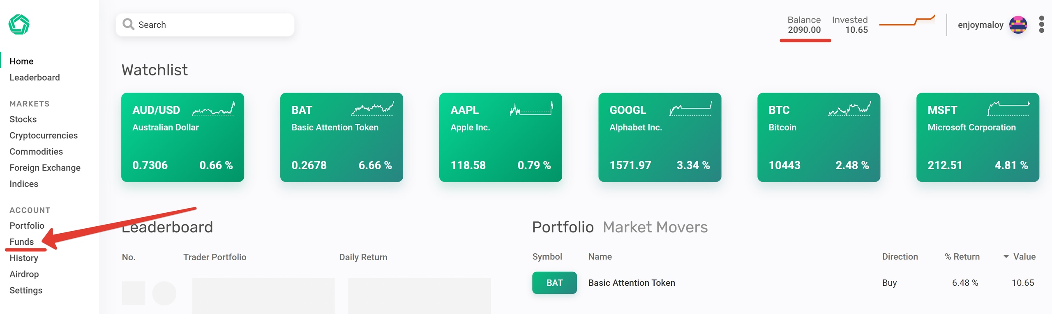The height and width of the screenshot is (314, 1052).
Task: Click the BAT symbol badge in Portfolio
Action: (554, 283)
